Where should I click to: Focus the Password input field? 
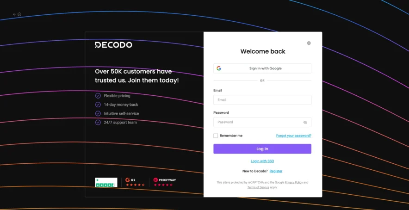point(257,122)
